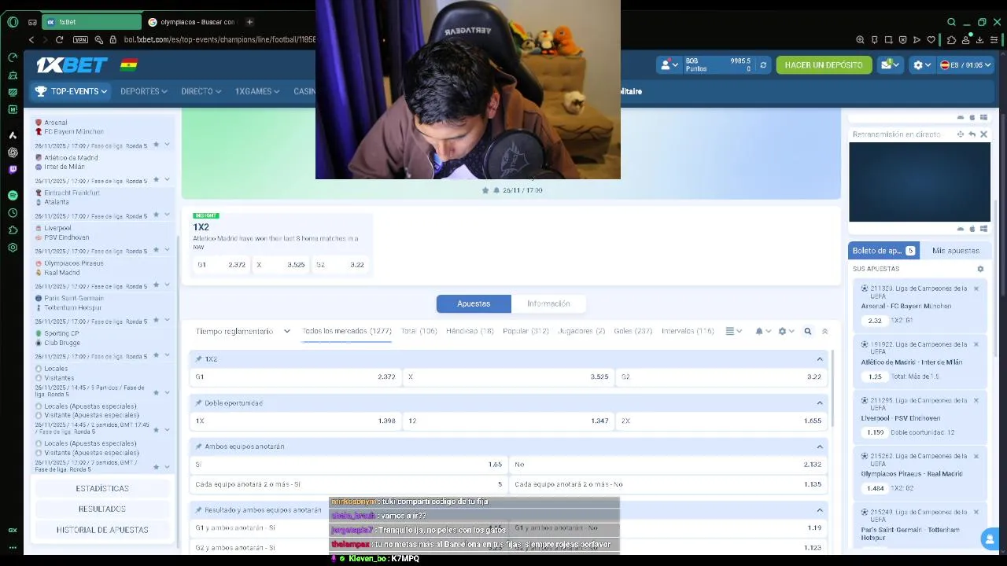Favorite the event with the star near 26/11 17:00

(485, 190)
